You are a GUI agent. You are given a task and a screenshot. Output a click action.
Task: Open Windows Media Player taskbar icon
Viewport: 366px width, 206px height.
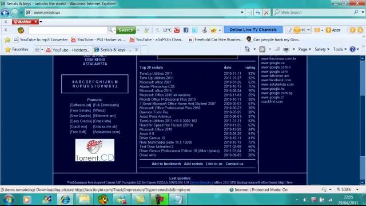point(27,200)
